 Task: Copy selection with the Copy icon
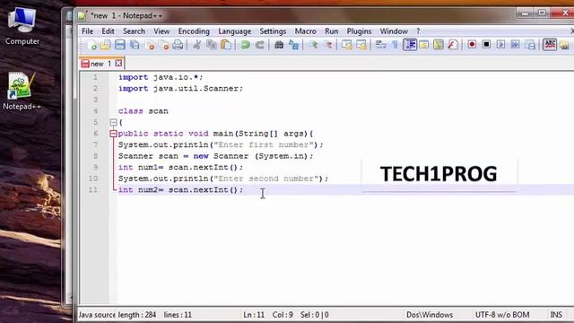coord(212,45)
